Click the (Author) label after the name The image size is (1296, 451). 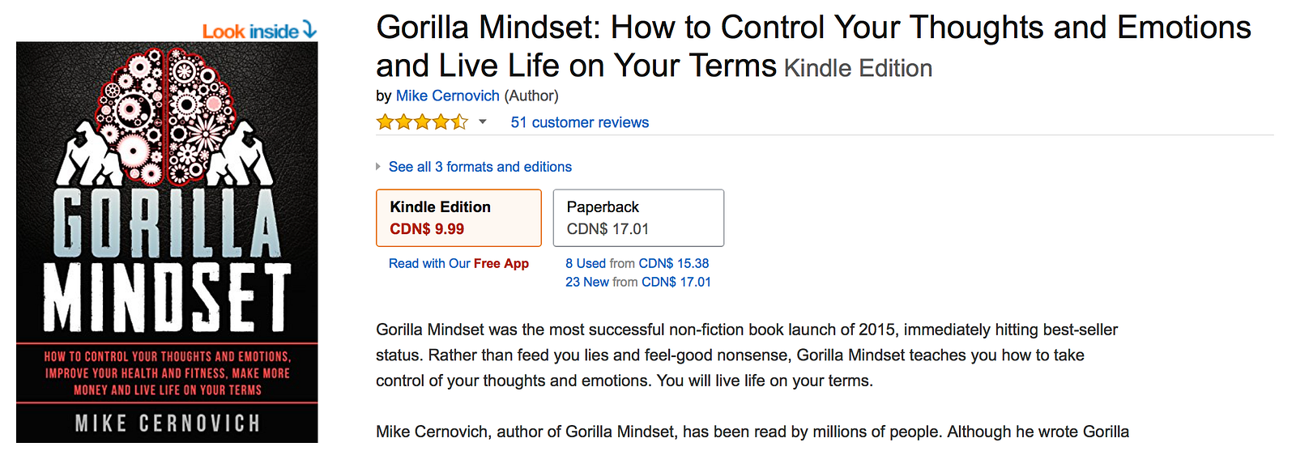pyautogui.click(x=531, y=96)
